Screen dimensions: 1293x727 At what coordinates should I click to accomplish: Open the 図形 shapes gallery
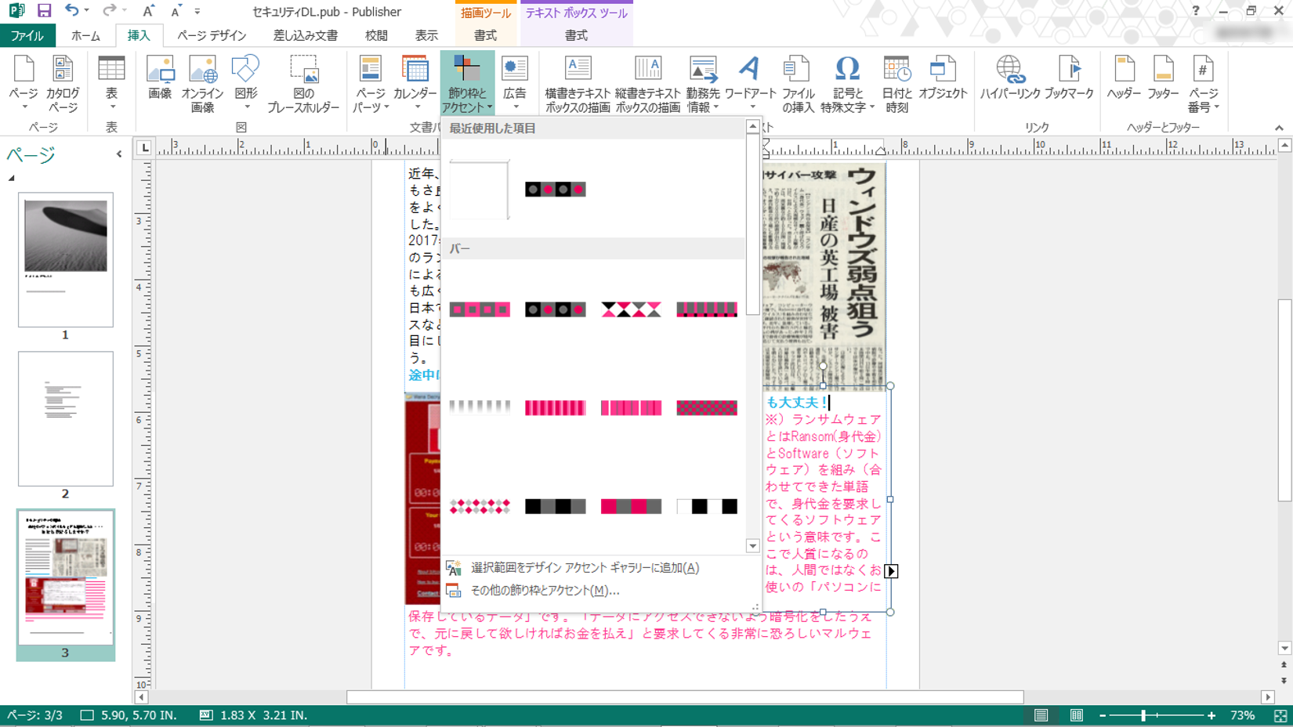[x=246, y=84]
